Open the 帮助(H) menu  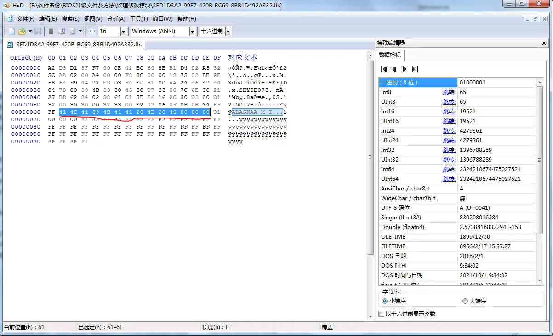pos(187,19)
